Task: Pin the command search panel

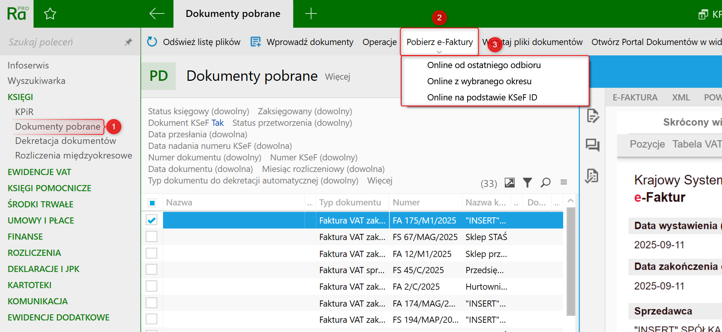Action: (x=128, y=42)
